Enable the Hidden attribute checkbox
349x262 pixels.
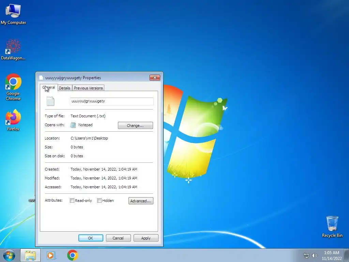point(99,201)
